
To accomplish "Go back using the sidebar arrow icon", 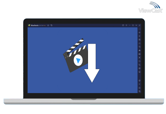I will click(x=140, y=84).
